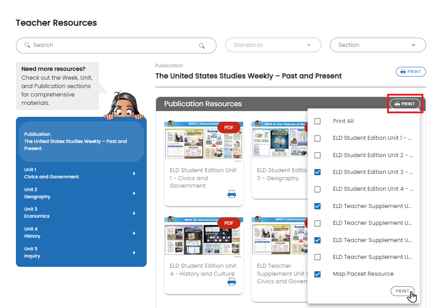Click the "Teacher Resources" page heading

56,23
